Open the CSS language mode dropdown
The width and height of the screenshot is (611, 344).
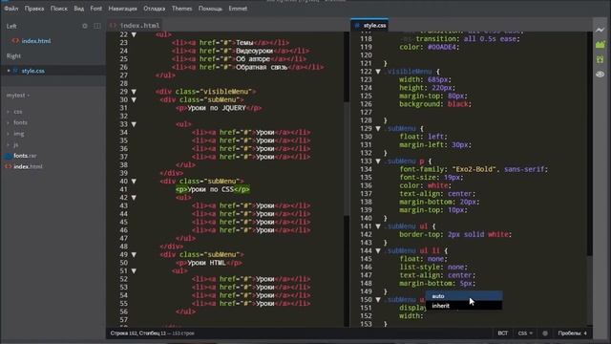point(525,333)
